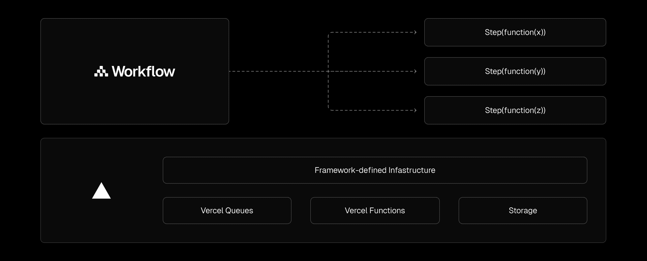The height and width of the screenshot is (261, 647).
Task: Click vertical dashed line below the junction
Action: click(x=328, y=91)
